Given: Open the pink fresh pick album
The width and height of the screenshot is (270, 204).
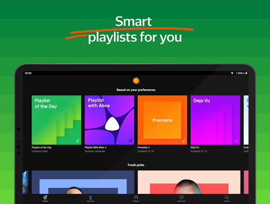Looking at the screenshot, I should pyautogui.click(x=189, y=182).
